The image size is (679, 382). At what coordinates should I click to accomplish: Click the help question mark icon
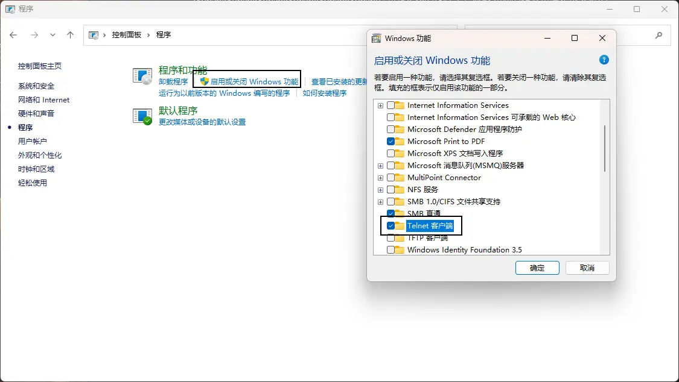604,60
